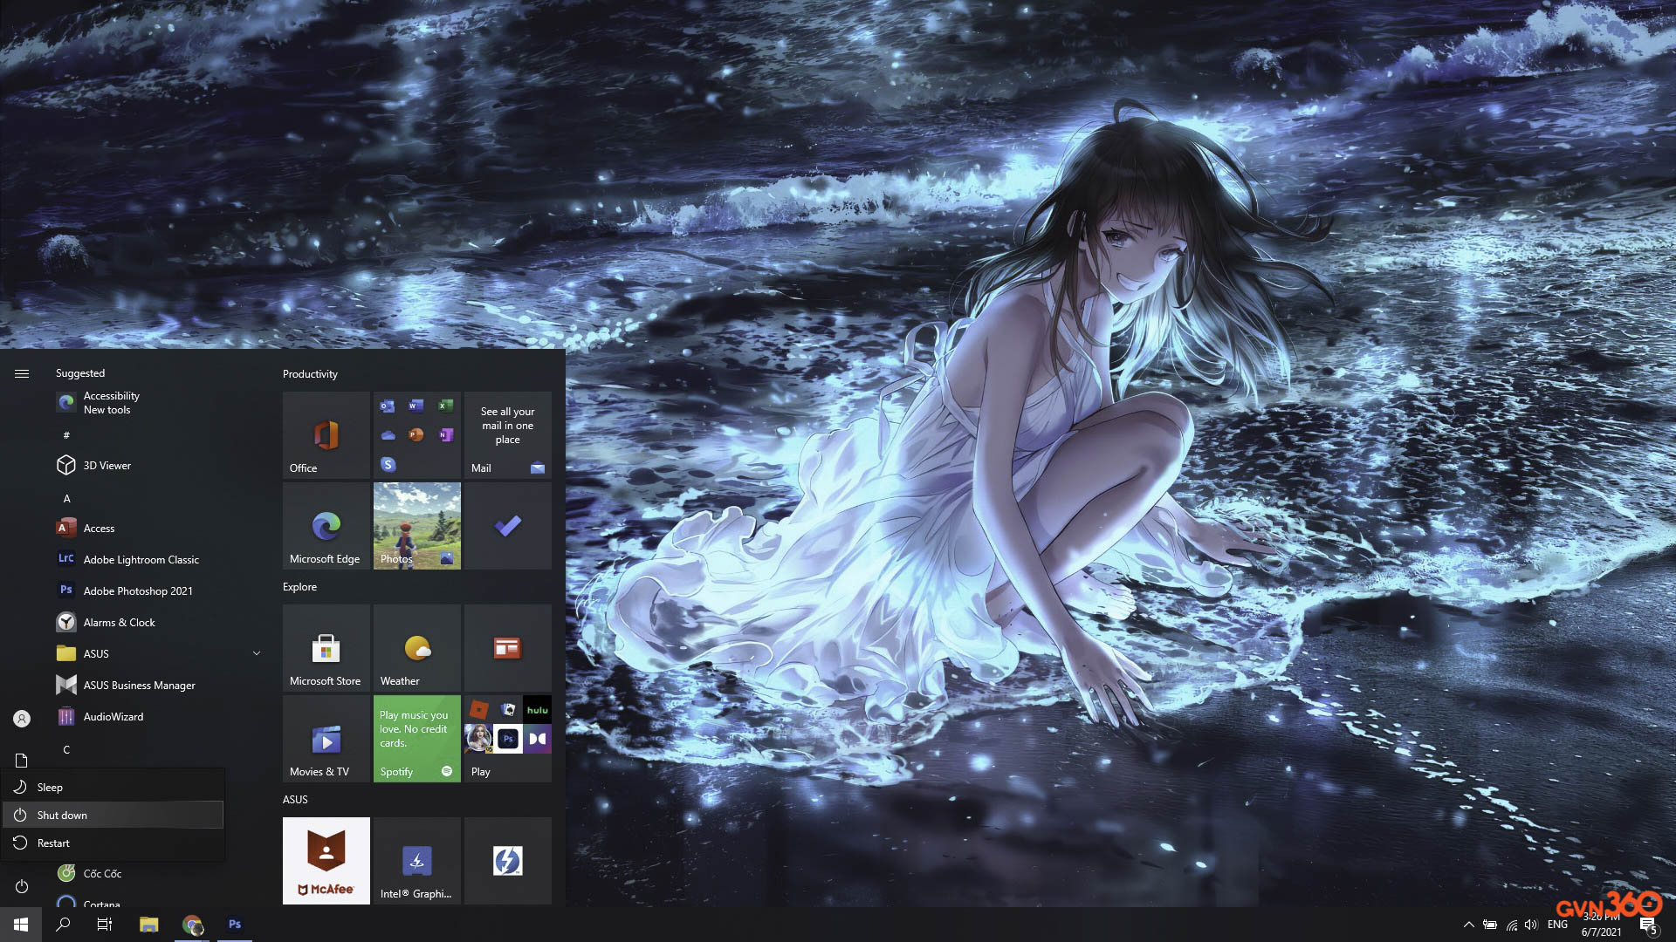
Task: Switch to Photoshop on the taskbar
Action: pos(235,925)
